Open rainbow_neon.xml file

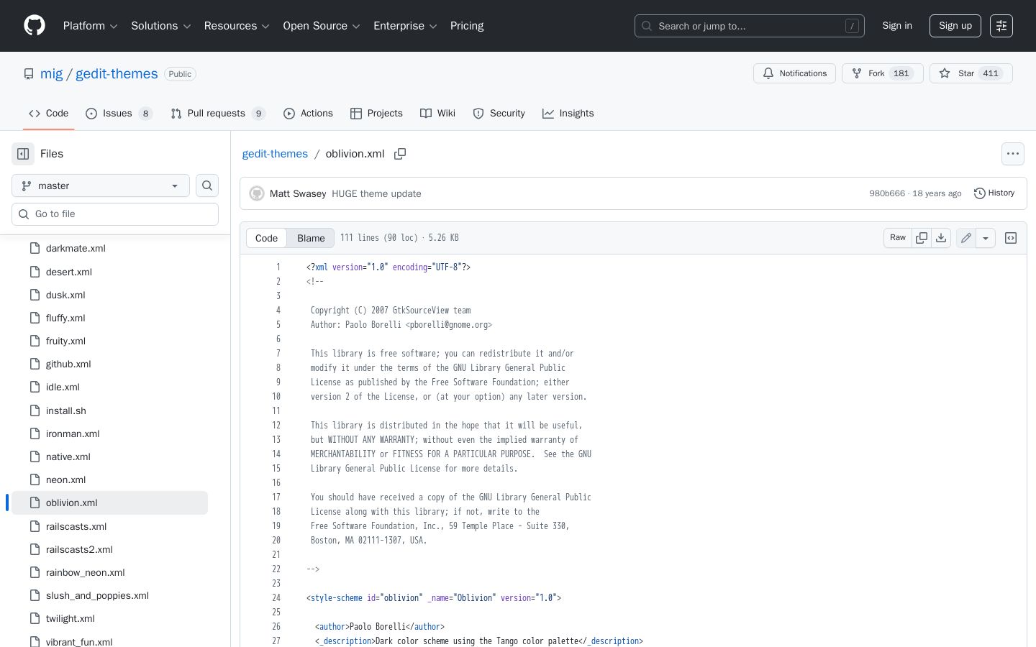click(x=109, y=572)
